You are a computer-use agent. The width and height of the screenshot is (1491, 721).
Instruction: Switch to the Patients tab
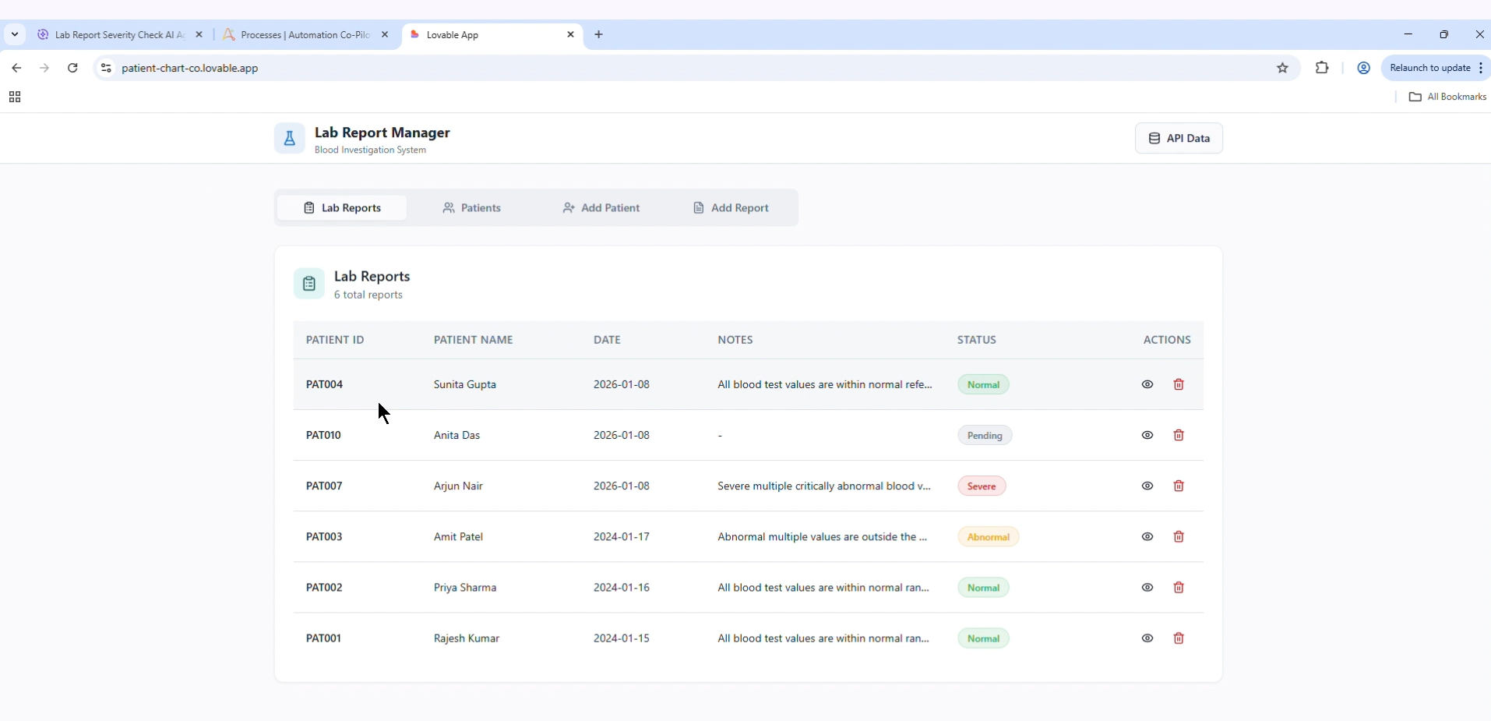471,208
